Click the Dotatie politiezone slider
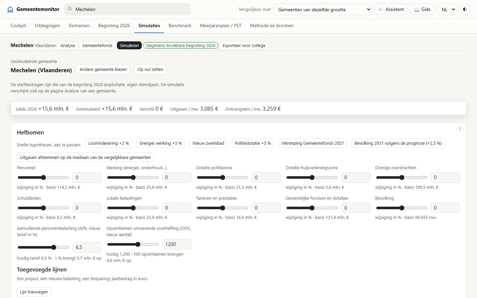 point(222,177)
